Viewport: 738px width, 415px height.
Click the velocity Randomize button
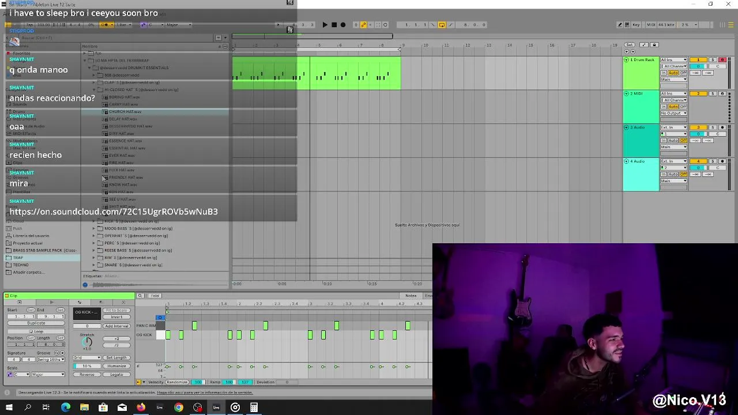[x=177, y=382]
